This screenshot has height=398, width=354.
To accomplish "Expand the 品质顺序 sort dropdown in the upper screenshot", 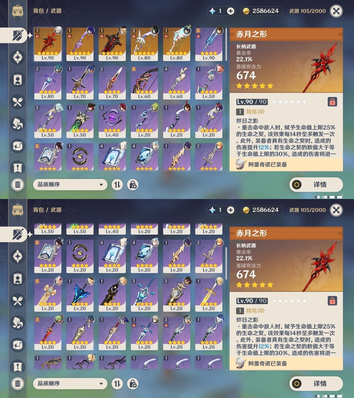I will (70, 185).
